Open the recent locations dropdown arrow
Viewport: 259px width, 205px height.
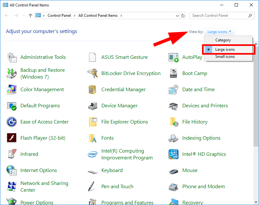24,16
